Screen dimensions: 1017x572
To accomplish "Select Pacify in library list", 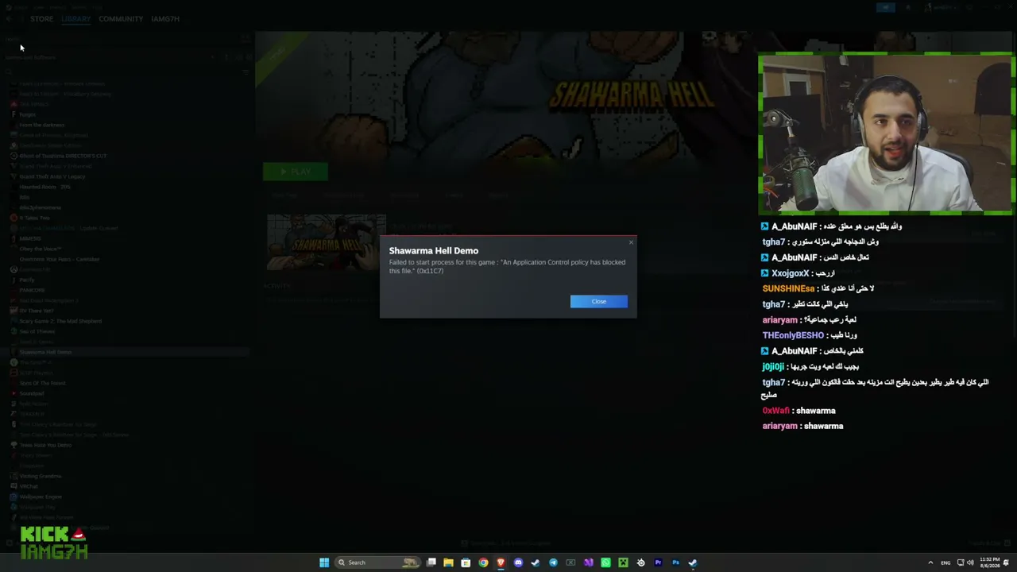I will click(x=27, y=280).
